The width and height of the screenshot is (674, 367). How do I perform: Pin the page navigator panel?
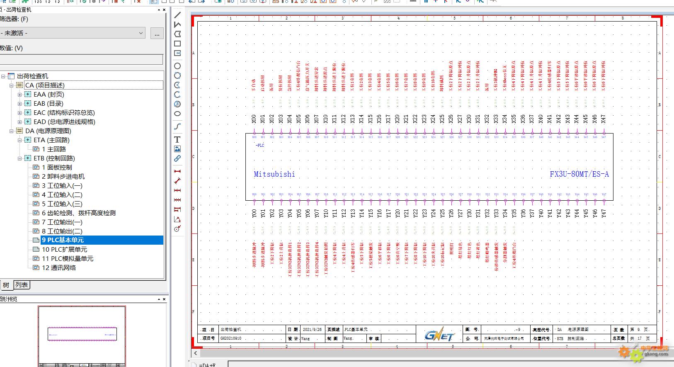[159, 10]
